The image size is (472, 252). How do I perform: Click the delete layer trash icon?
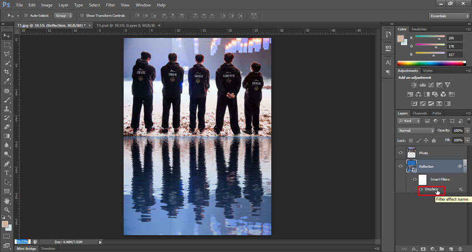460,249
